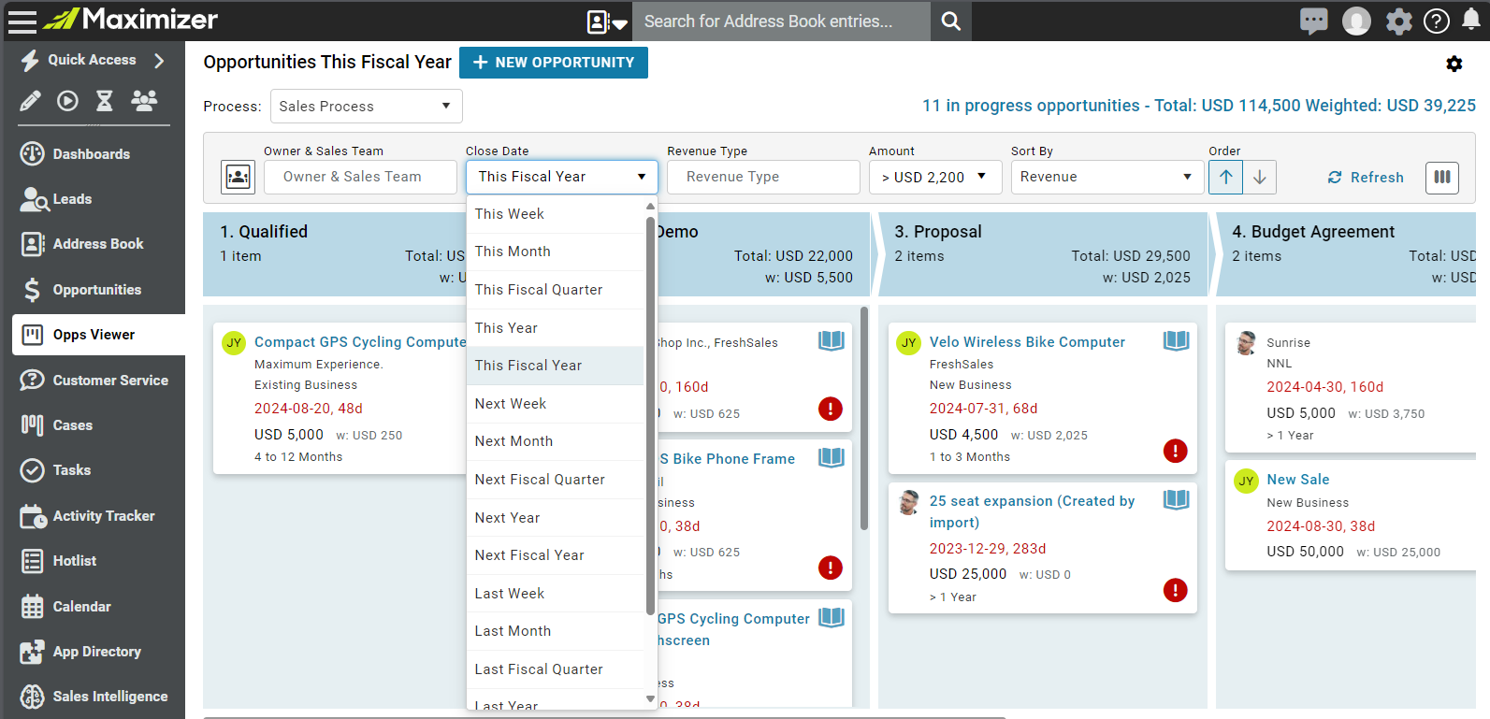Open the Sort By Revenue dropdown
The height and width of the screenshot is (719, 1490).
click(1107, 177)
